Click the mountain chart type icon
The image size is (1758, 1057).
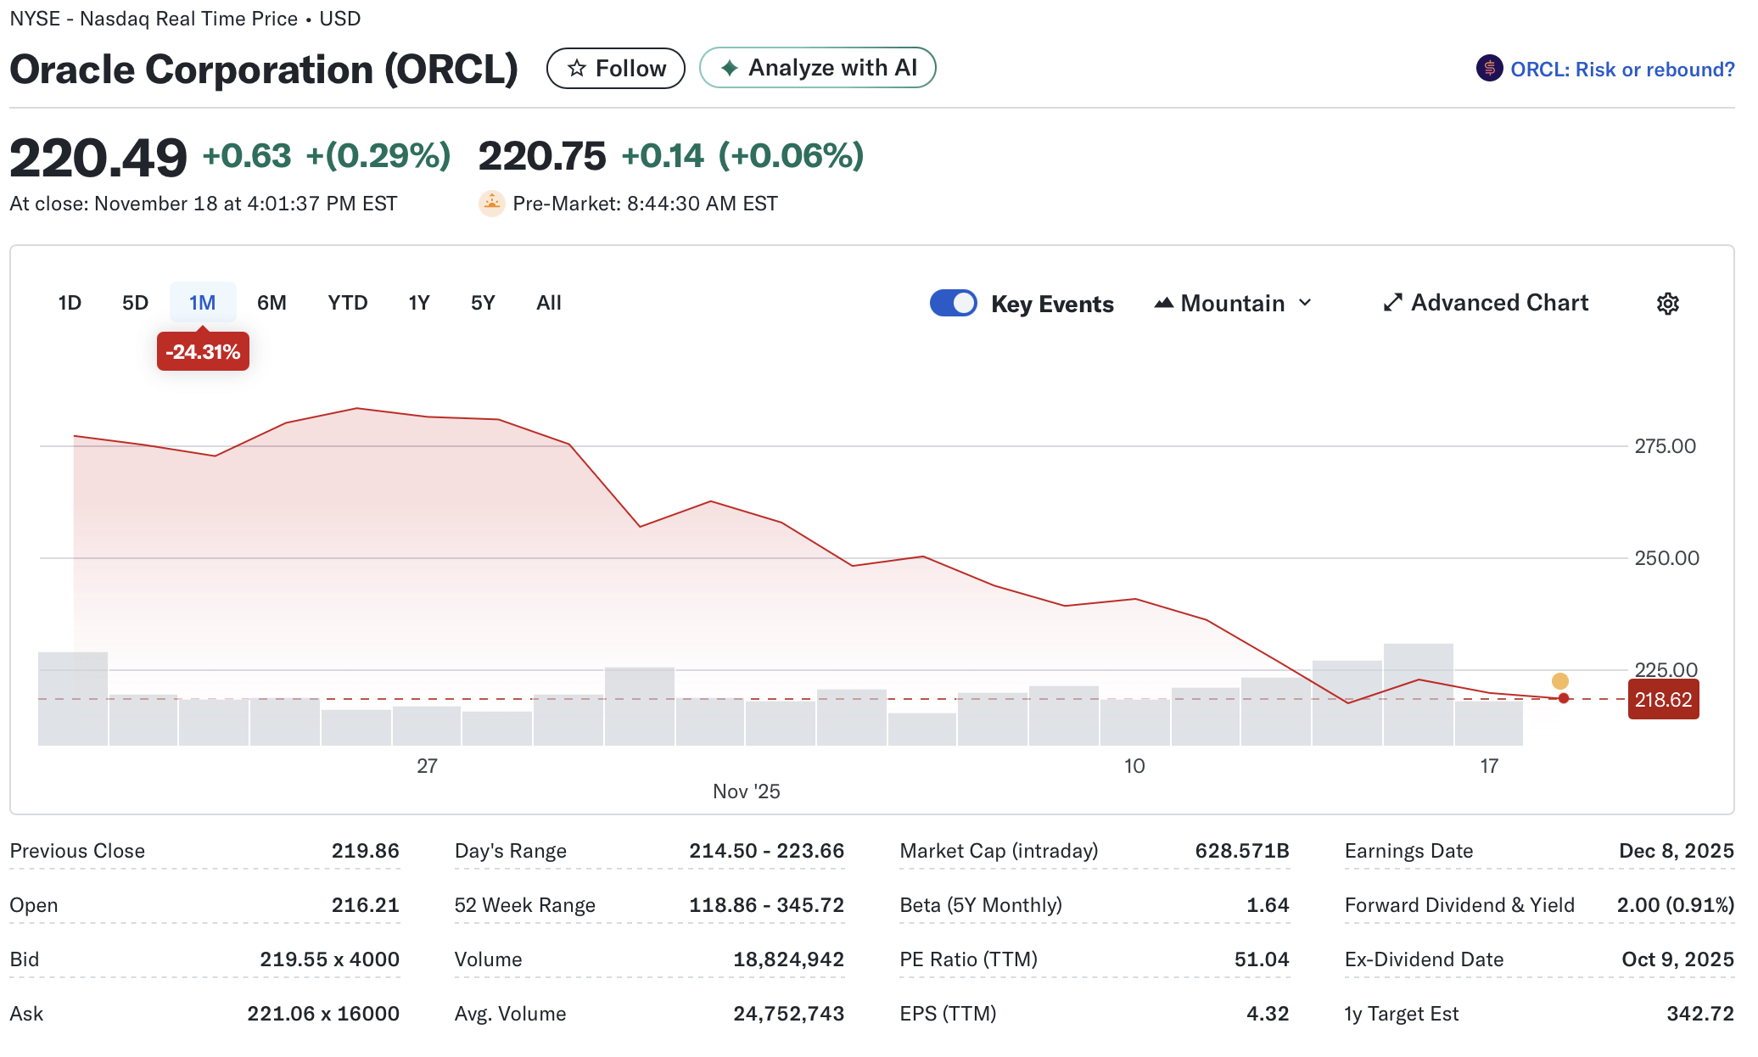(1164, 303)
